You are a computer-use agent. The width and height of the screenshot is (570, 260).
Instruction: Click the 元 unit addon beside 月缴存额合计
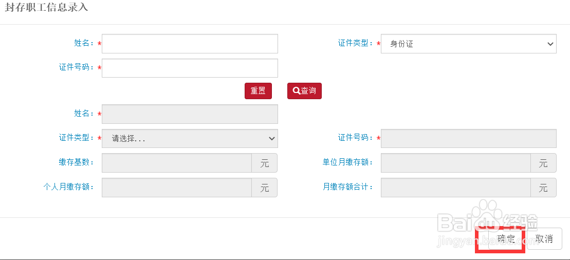coord(543,188)
